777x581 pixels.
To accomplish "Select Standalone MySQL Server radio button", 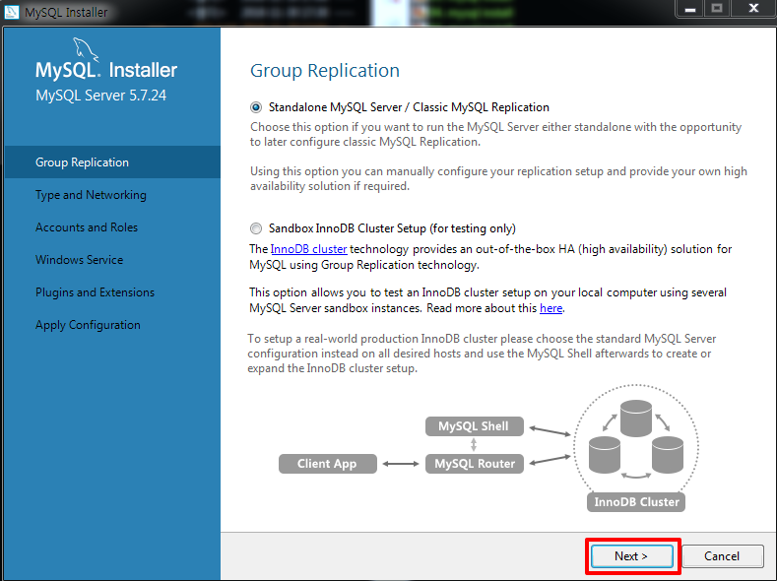I will click(x=256, y=107).
